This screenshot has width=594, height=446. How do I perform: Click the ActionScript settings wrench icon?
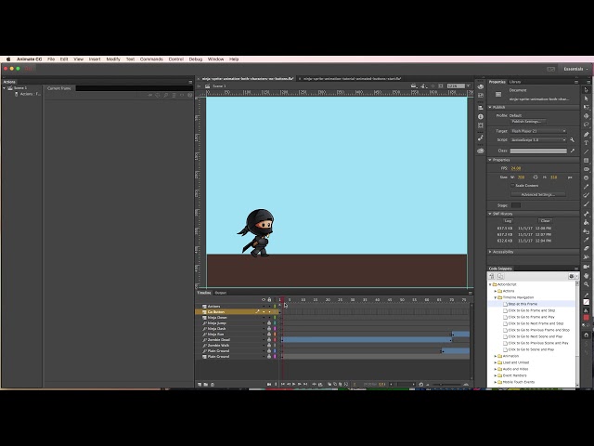tap(572, 140)
